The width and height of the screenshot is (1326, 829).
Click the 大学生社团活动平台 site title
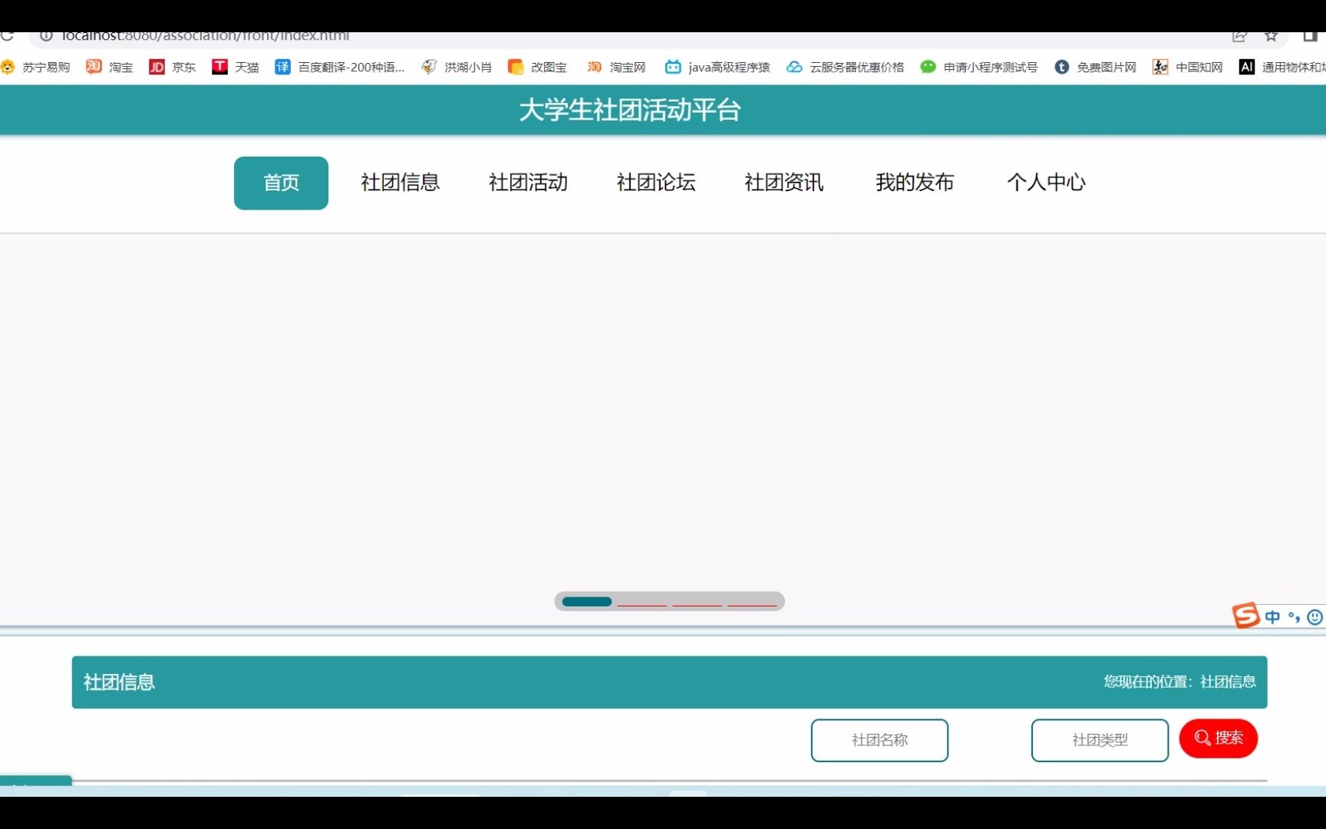pos(629,110)
